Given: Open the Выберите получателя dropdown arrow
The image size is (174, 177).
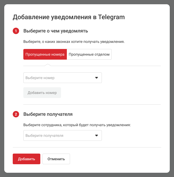Looking at the screenshot, I should (x=97, y=135).
